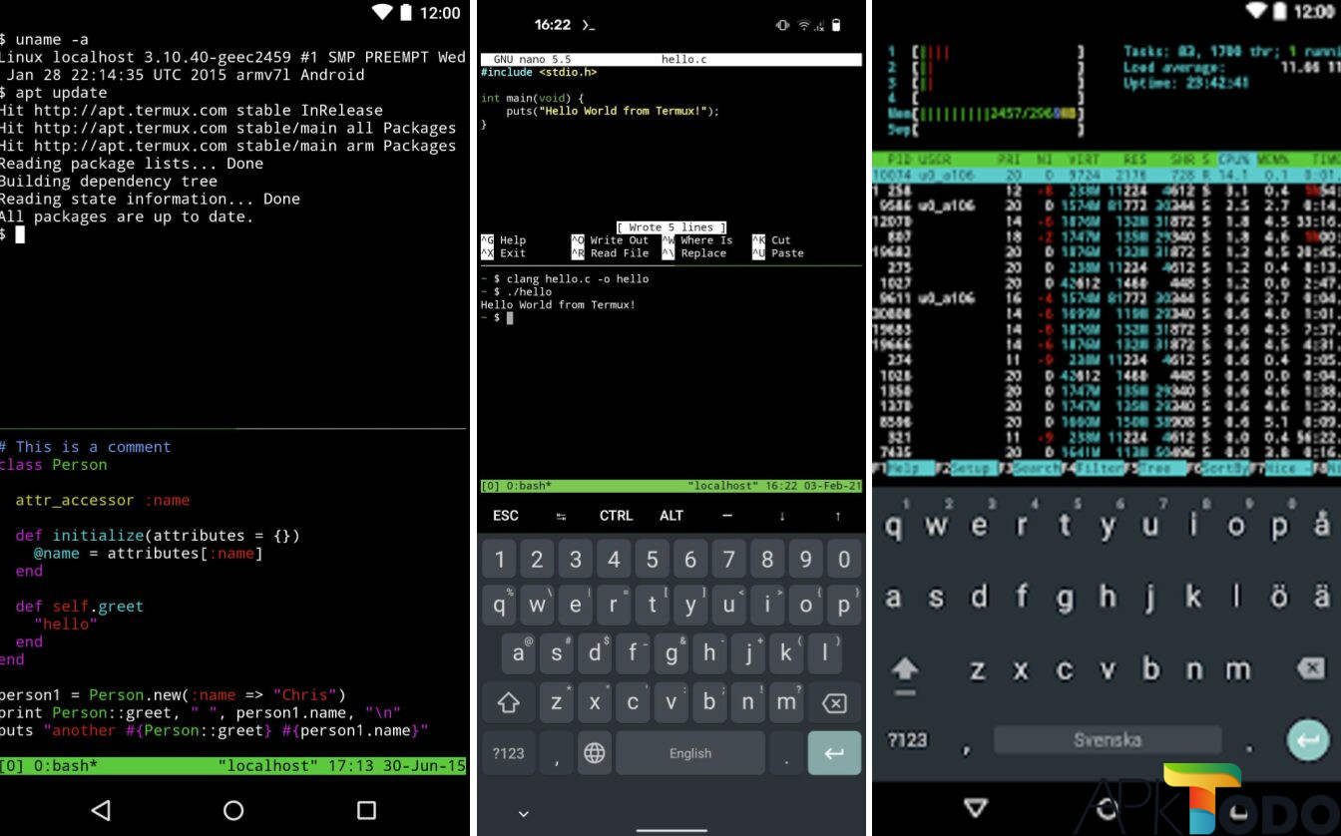Tap the ESC extra key
Viewport: 1341px width, 836px height.
pyautogui.click(x=506, y=516)
